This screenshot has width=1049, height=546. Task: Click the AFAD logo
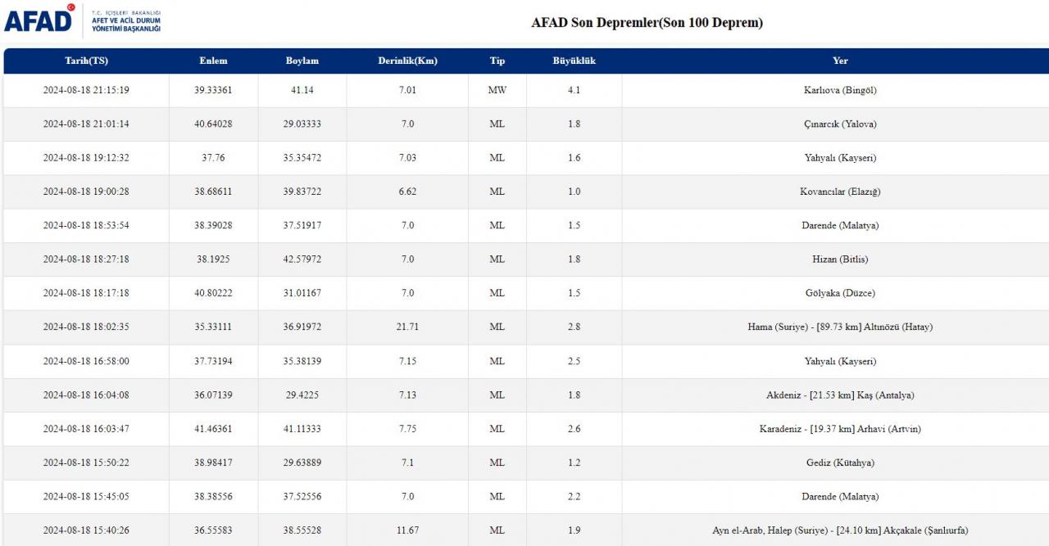click(x=82, y=20)
